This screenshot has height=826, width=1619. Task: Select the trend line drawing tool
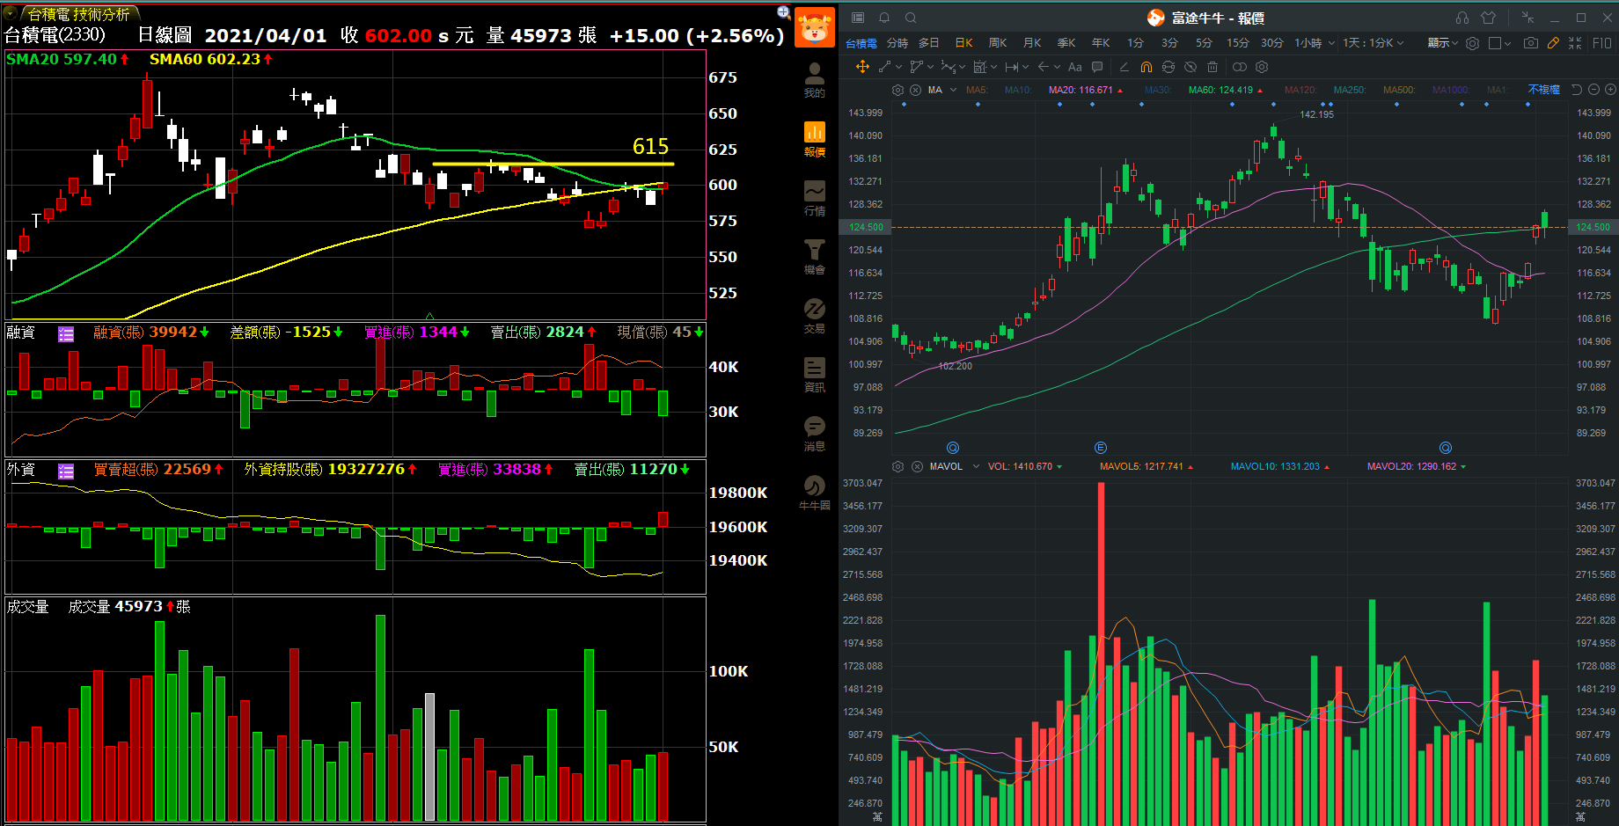pyautogui.click(x=883, y=67)
